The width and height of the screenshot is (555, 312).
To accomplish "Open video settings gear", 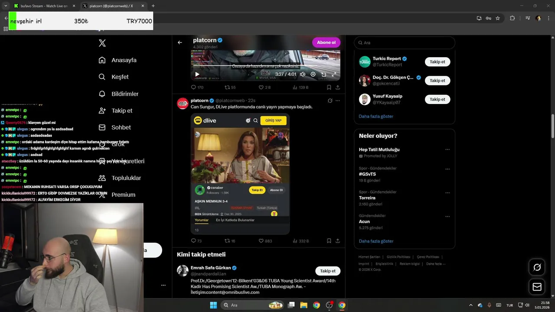I will point(313,75).
